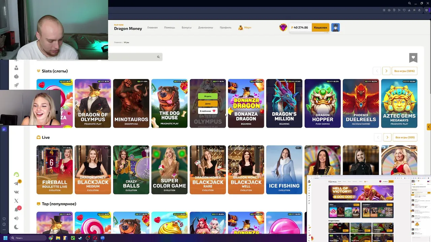
Task: Show next live games with the right arrow
Action: point(387,137)
